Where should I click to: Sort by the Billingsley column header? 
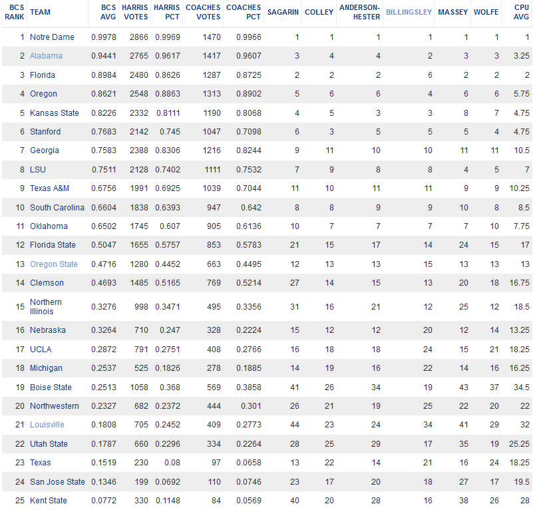(x=409, y=13)
